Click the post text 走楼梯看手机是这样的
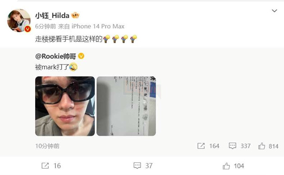 [69, 39]
